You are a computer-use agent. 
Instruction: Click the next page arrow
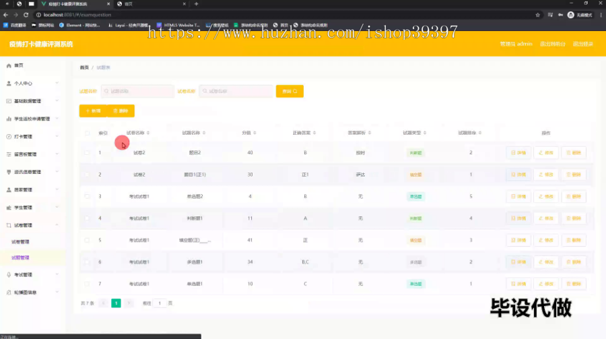[129, 303]
